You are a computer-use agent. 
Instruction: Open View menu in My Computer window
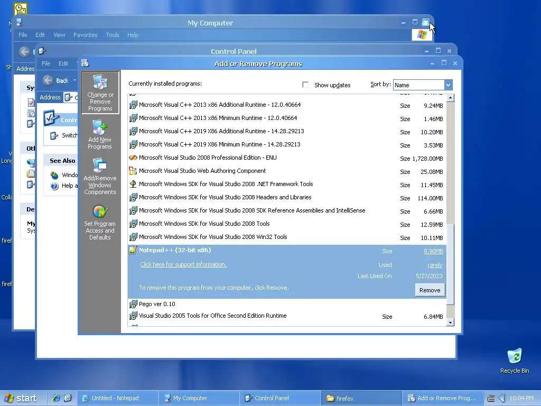point(59,35)
